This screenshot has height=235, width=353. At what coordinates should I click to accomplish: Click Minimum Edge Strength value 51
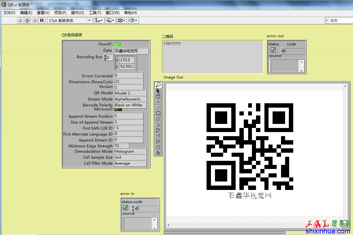click(121, 146)
